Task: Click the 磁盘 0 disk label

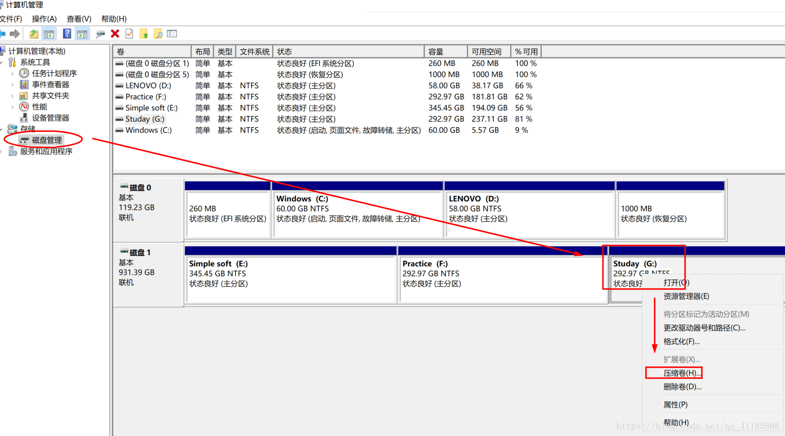Action: point(140,188)
